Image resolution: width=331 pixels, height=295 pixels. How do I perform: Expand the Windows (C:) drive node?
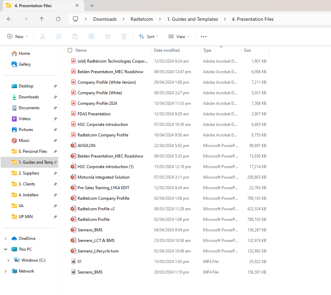click(x=9, y=260)
